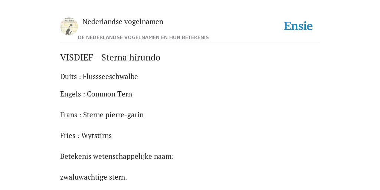This screenshot has height=190, width=380.
Task: Click the Frans : Sterne pierre-garin line
Action: [102, 115]
